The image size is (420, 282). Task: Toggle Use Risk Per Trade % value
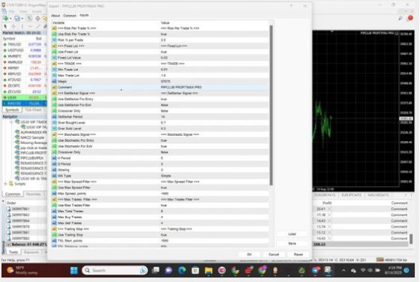(164, 34)
